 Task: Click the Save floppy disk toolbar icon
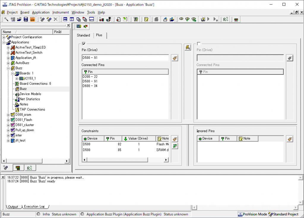26,19
